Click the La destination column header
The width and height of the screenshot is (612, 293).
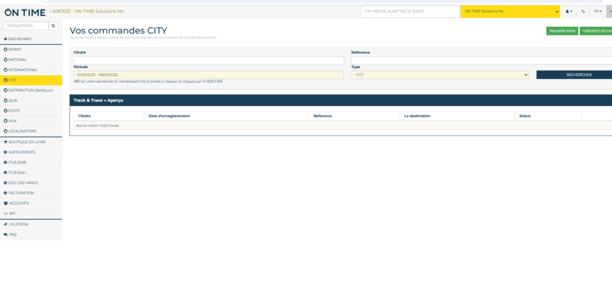pos(457,116)
